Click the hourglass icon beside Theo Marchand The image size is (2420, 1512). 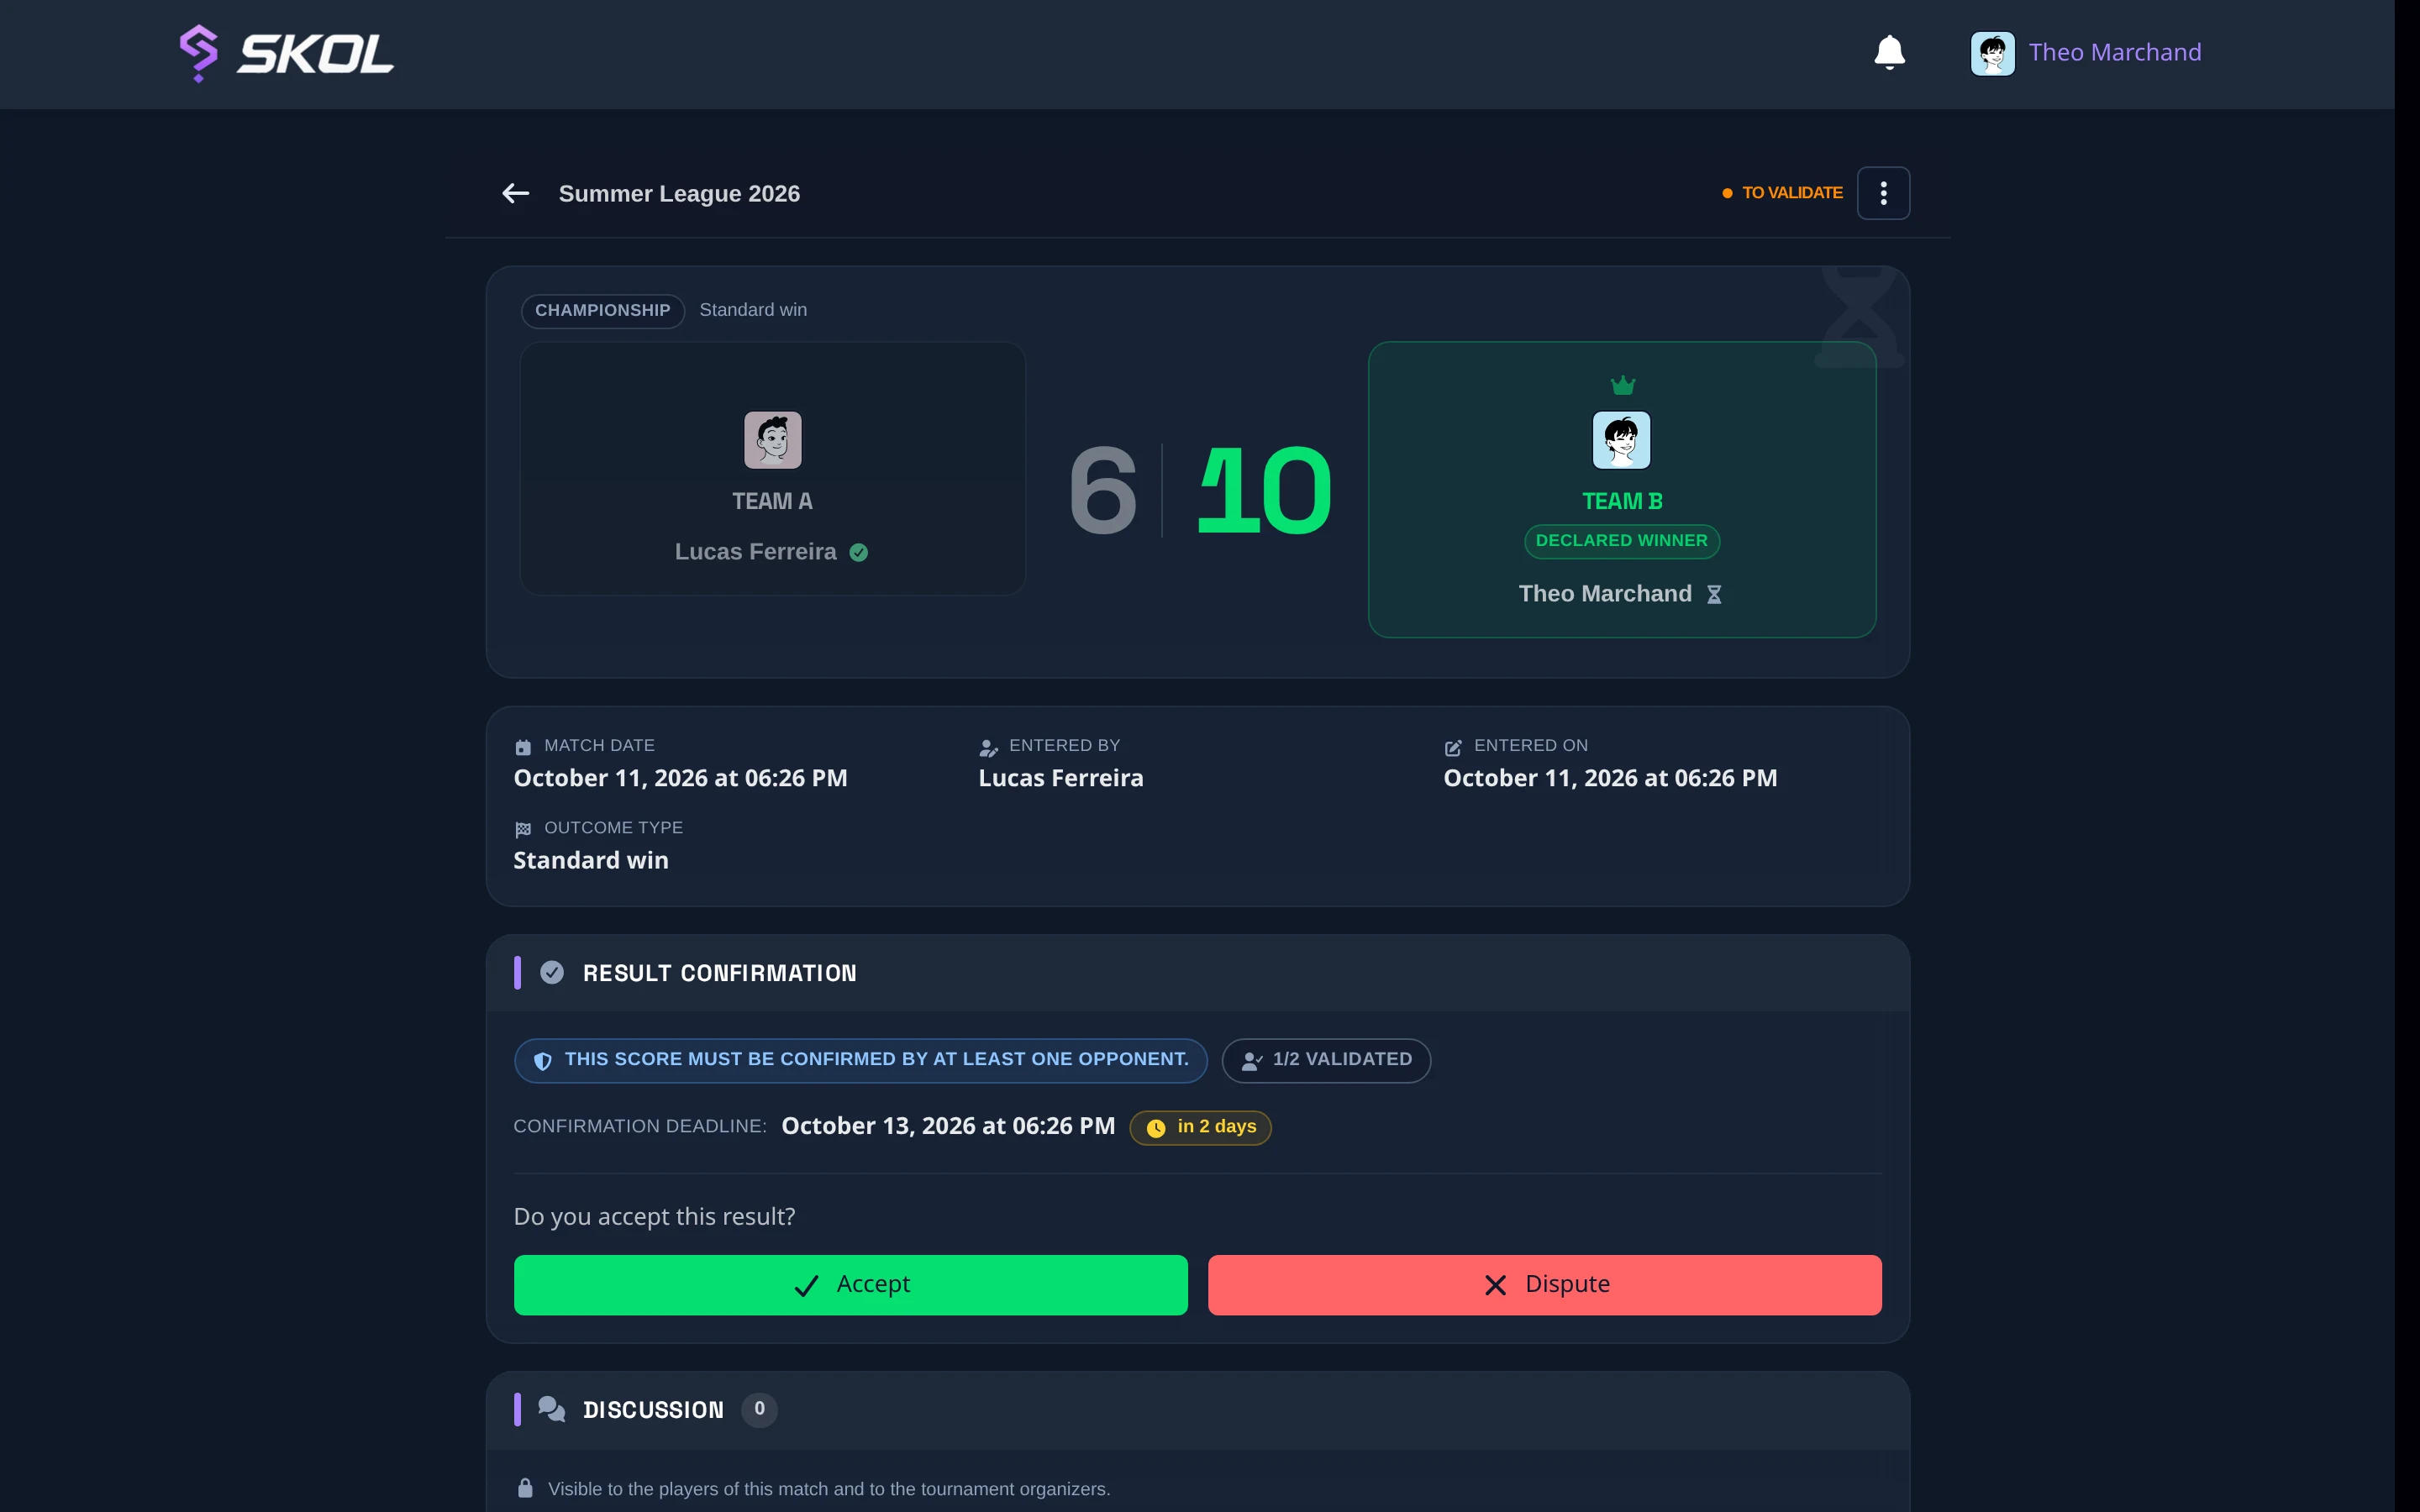(x=1714, y=595)
